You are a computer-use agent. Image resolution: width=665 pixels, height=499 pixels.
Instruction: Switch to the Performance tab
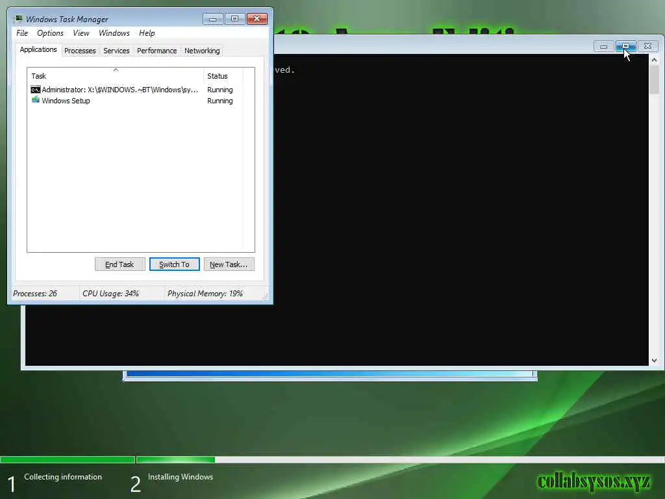pyautogui.click(x=157, y=51)
